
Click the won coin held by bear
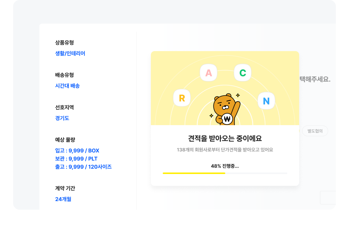[x=227, y=119]
